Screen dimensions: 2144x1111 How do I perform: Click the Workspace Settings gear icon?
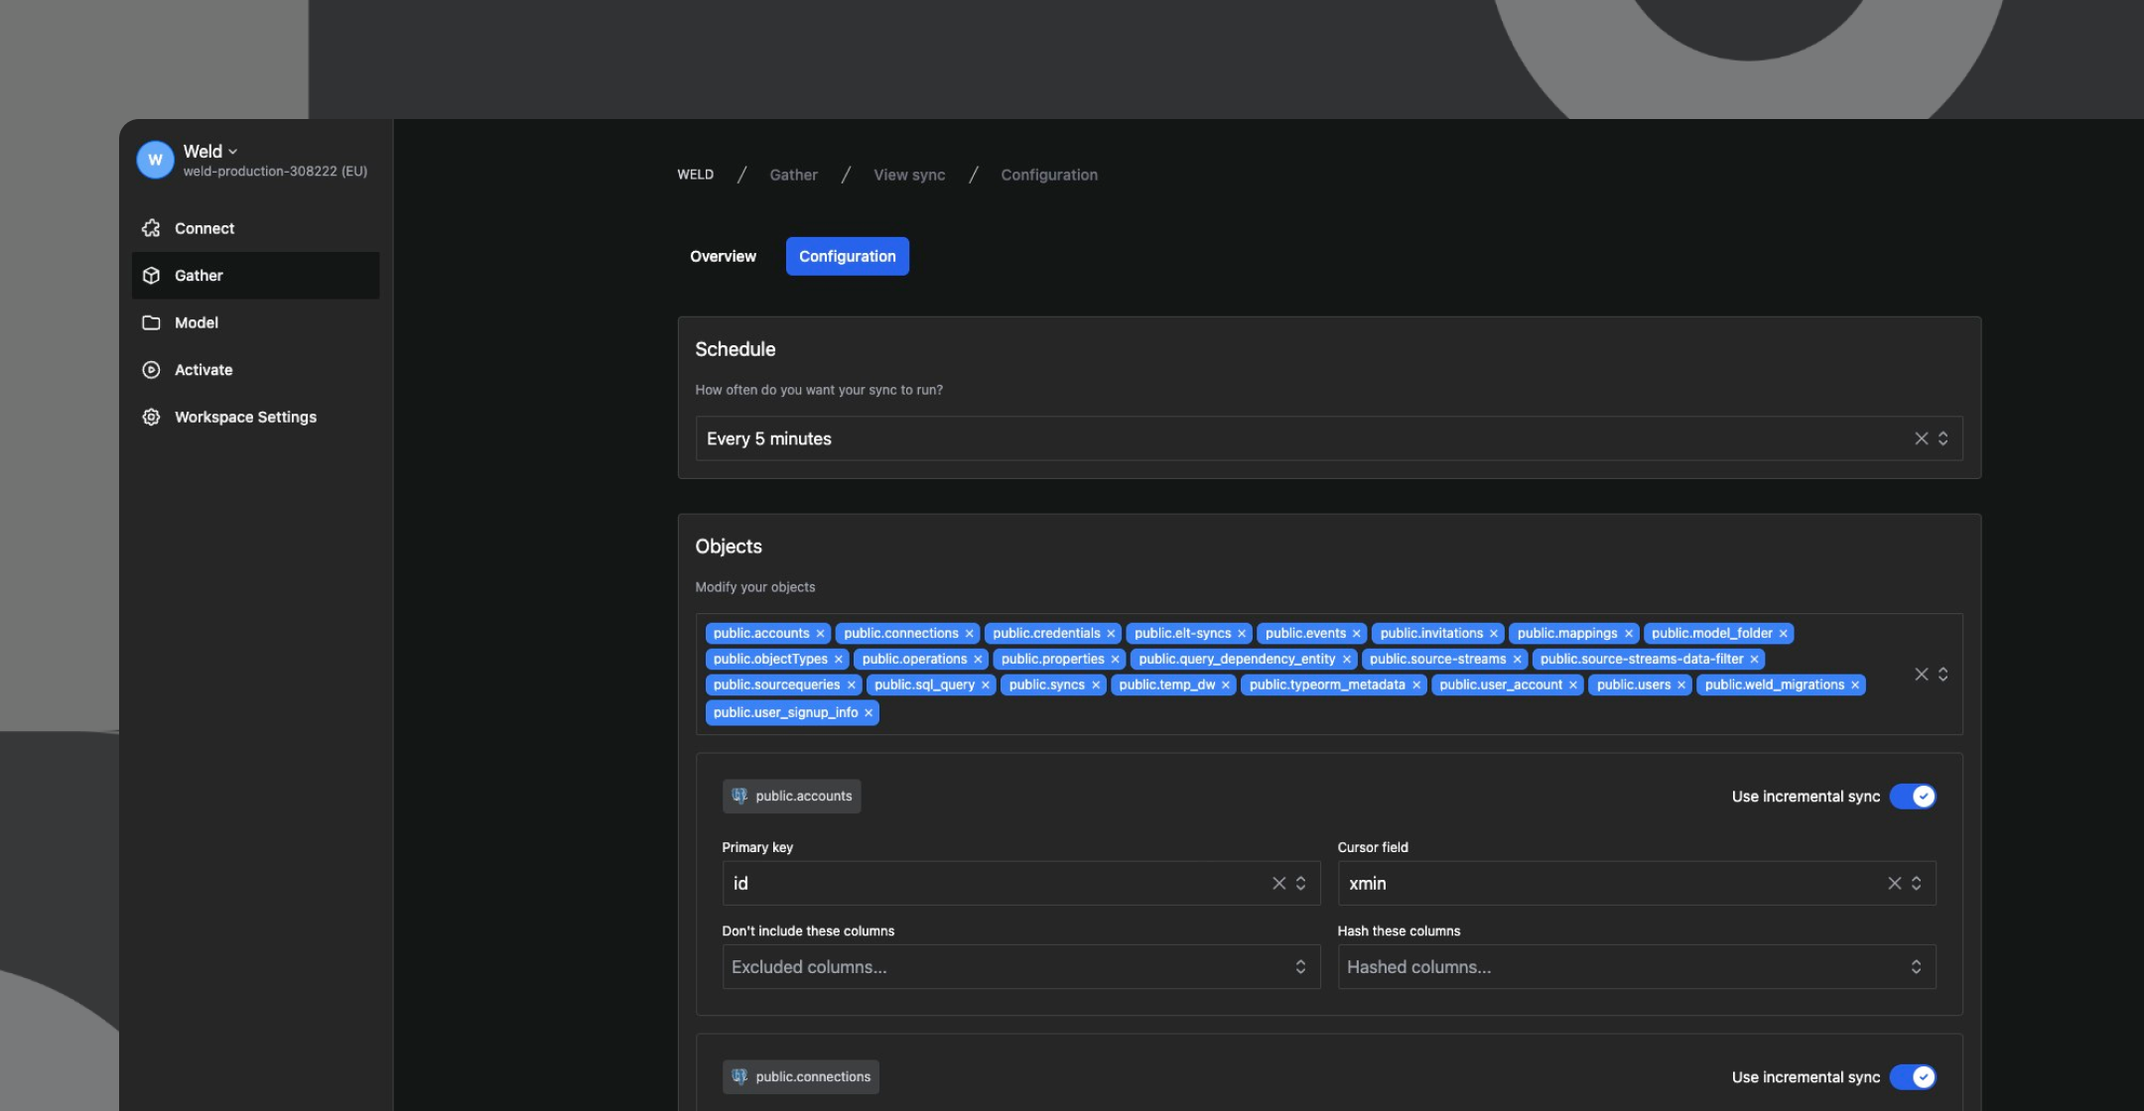point(151,418)
